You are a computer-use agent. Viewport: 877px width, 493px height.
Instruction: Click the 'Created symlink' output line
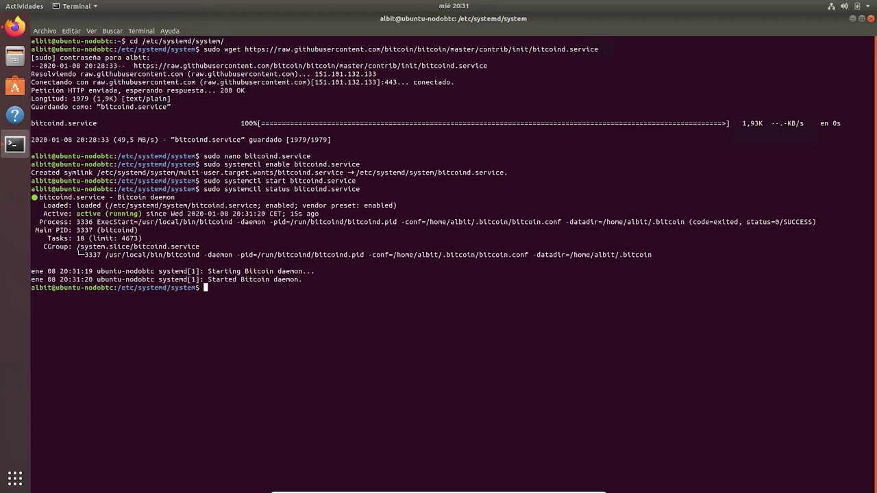[269, 173]
